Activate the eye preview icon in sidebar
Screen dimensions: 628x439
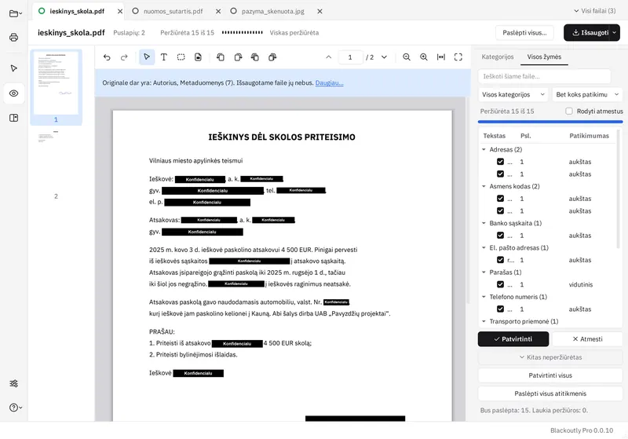pyautogui.click(x=13, y=93)
